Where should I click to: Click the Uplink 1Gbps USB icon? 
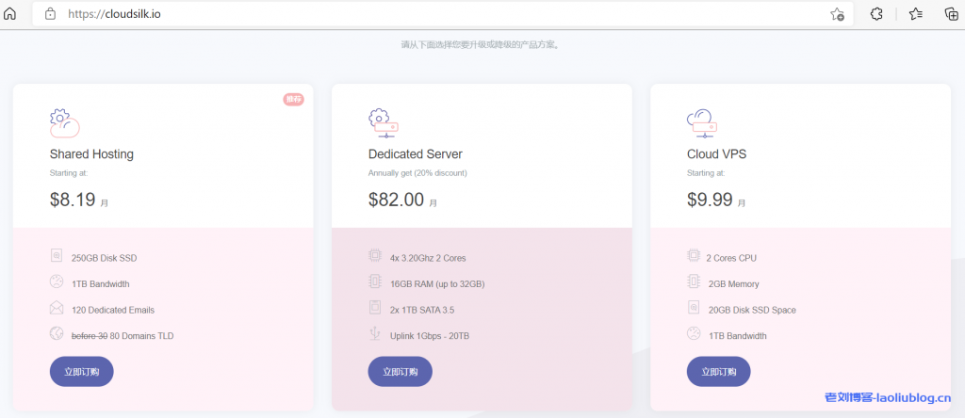click(375, 334)
